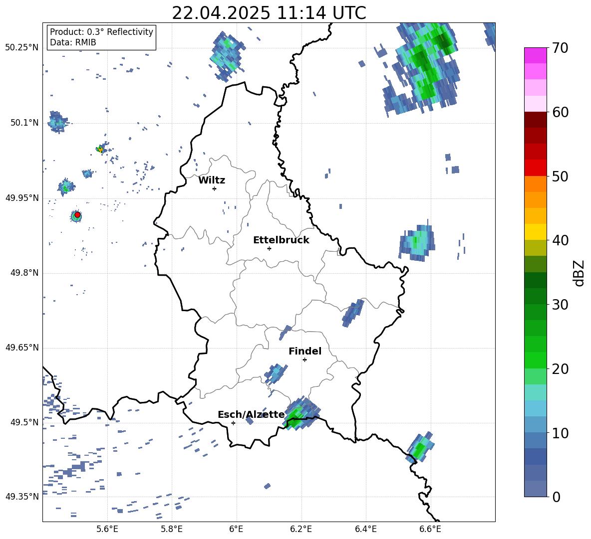Click the 6.2°E longitude label
Image resolution: width=591 pixels, height=539 pixels.
click(301, 529)
